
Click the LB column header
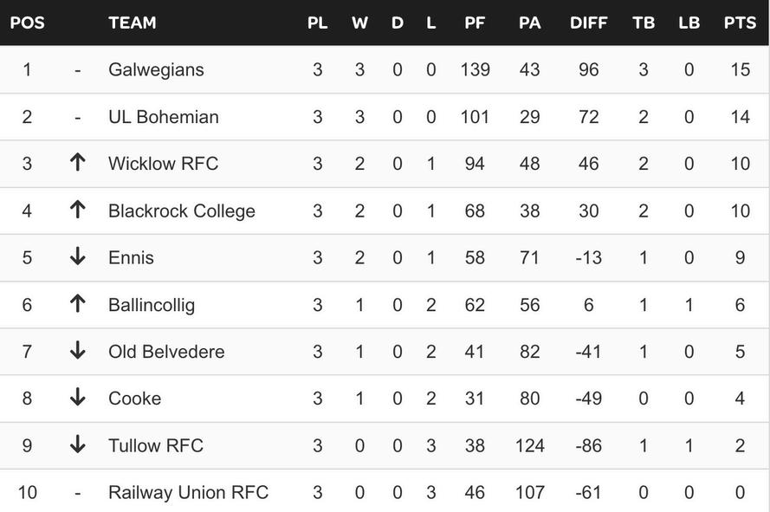(x=689, y=23)
